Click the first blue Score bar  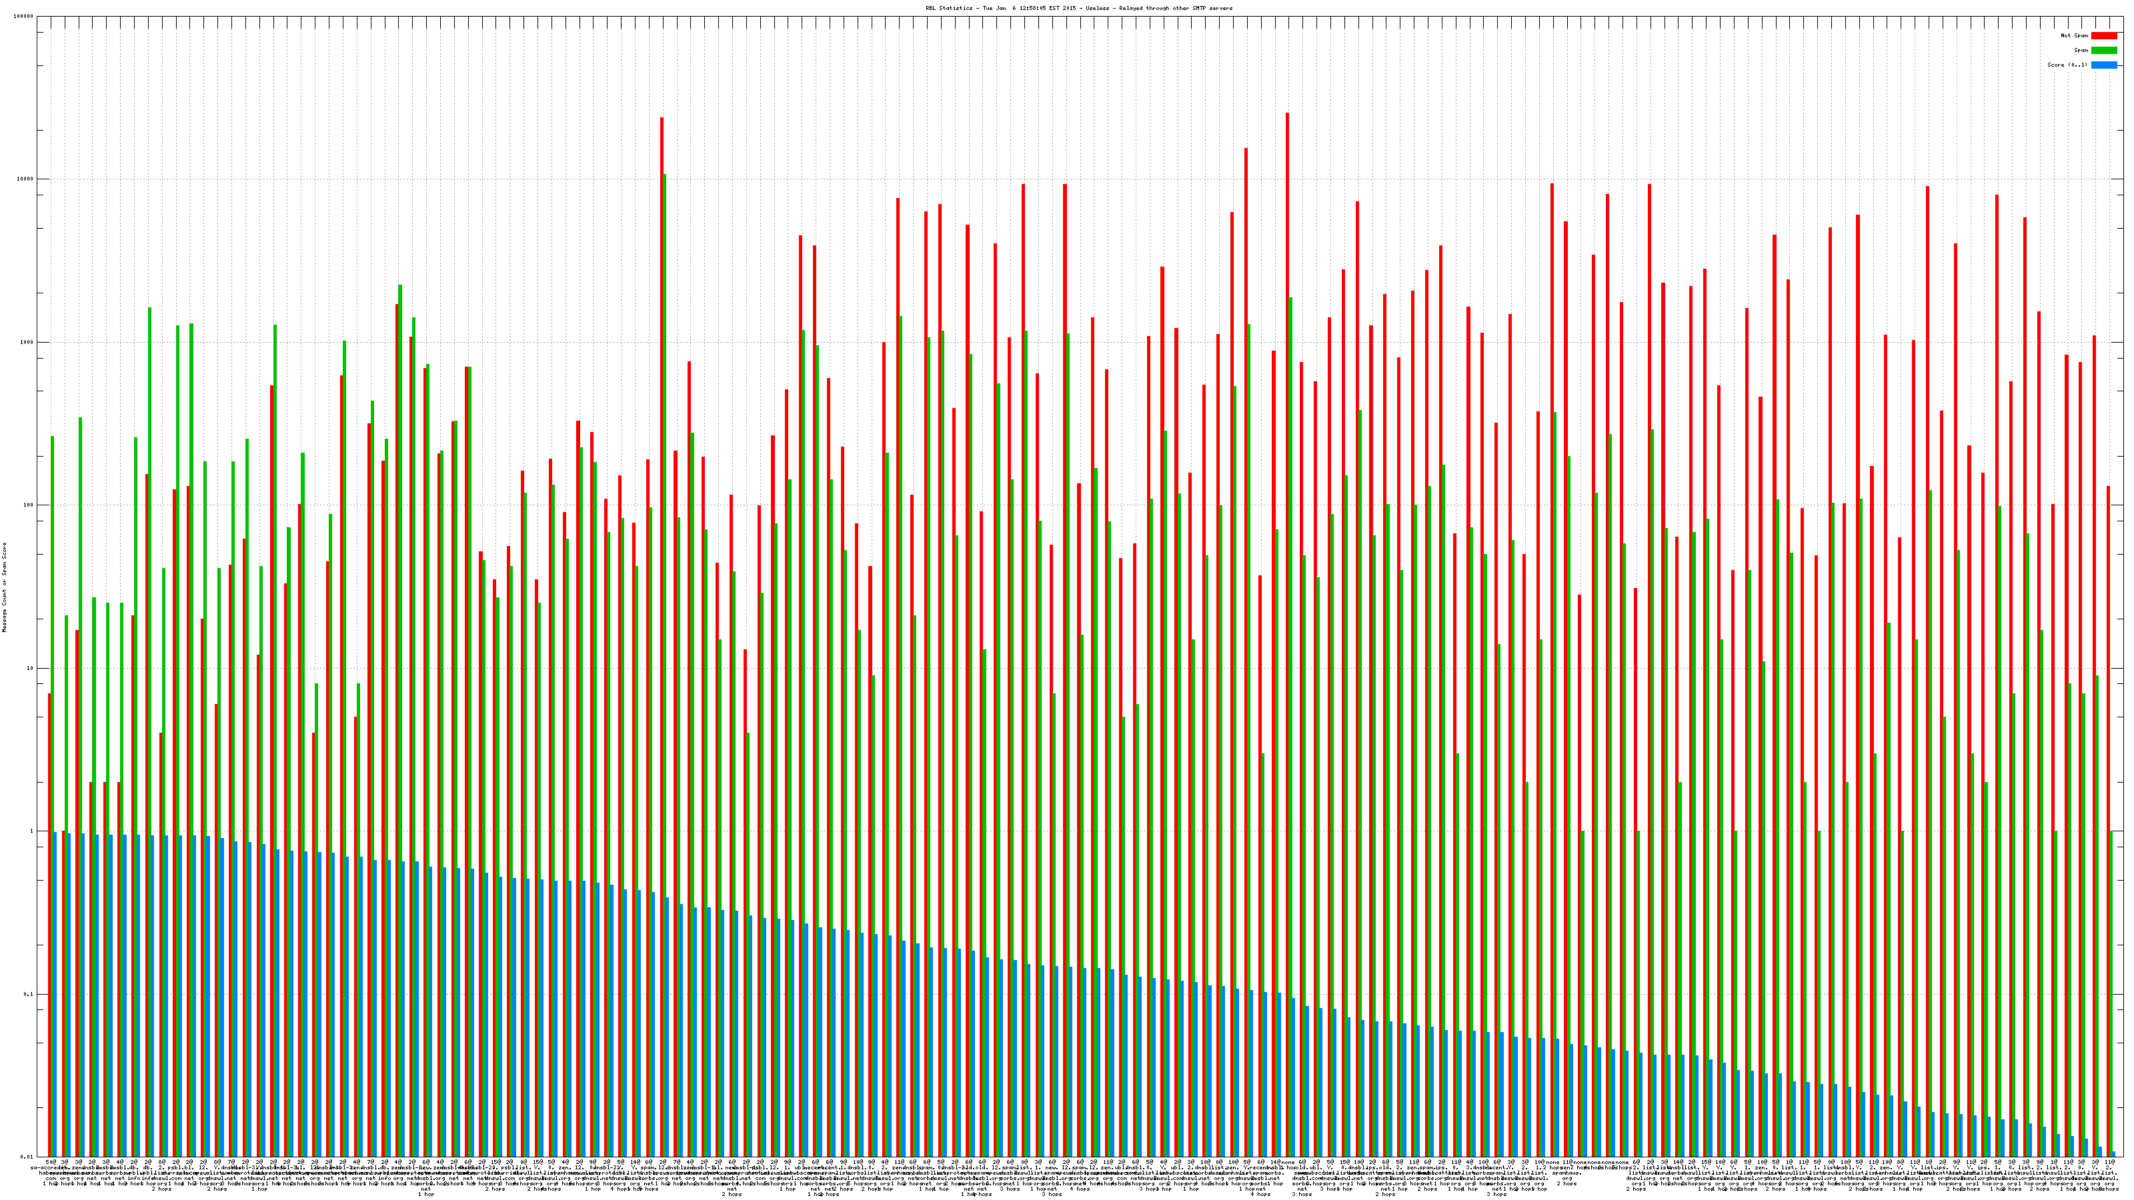coord(55,994)
